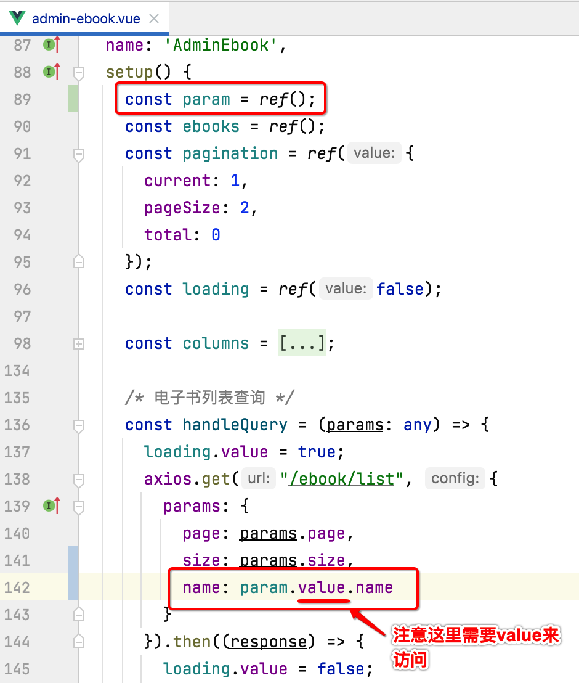
Task: Click the fold marker at line 144
Action: coord(79,640)
